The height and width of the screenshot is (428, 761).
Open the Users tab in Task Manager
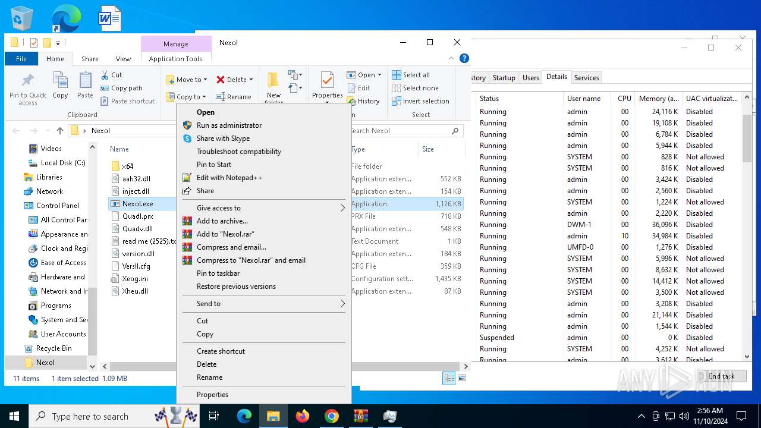click(530, 78)
